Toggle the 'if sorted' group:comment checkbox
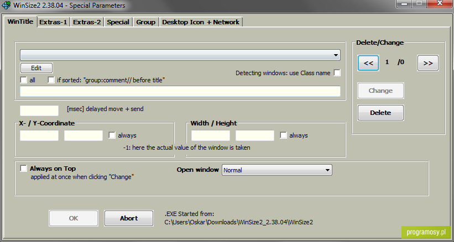 (51, 80)
